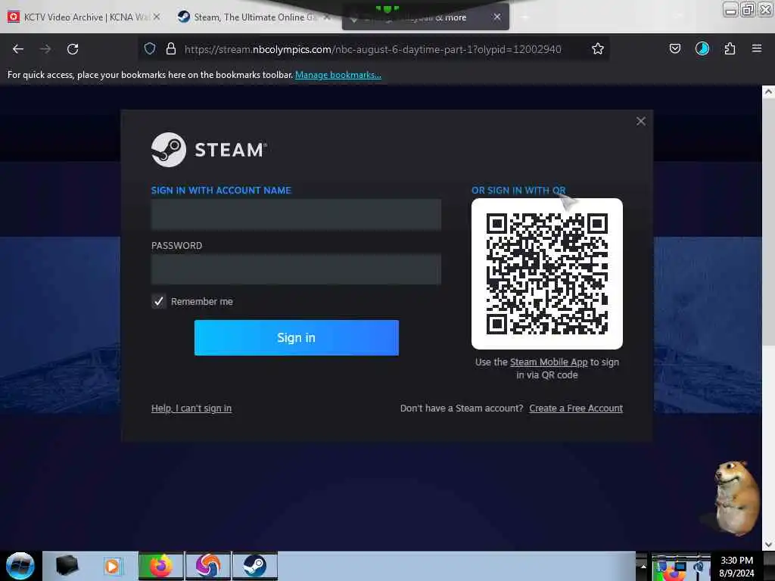Open the black box taskbar icon
Screen dimensions: 775x581
pyautogui.click(x=67, y=566)
